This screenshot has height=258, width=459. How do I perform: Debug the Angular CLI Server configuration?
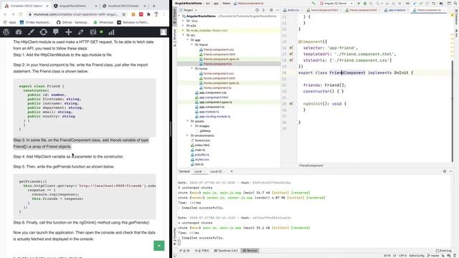tap(365, 3)
